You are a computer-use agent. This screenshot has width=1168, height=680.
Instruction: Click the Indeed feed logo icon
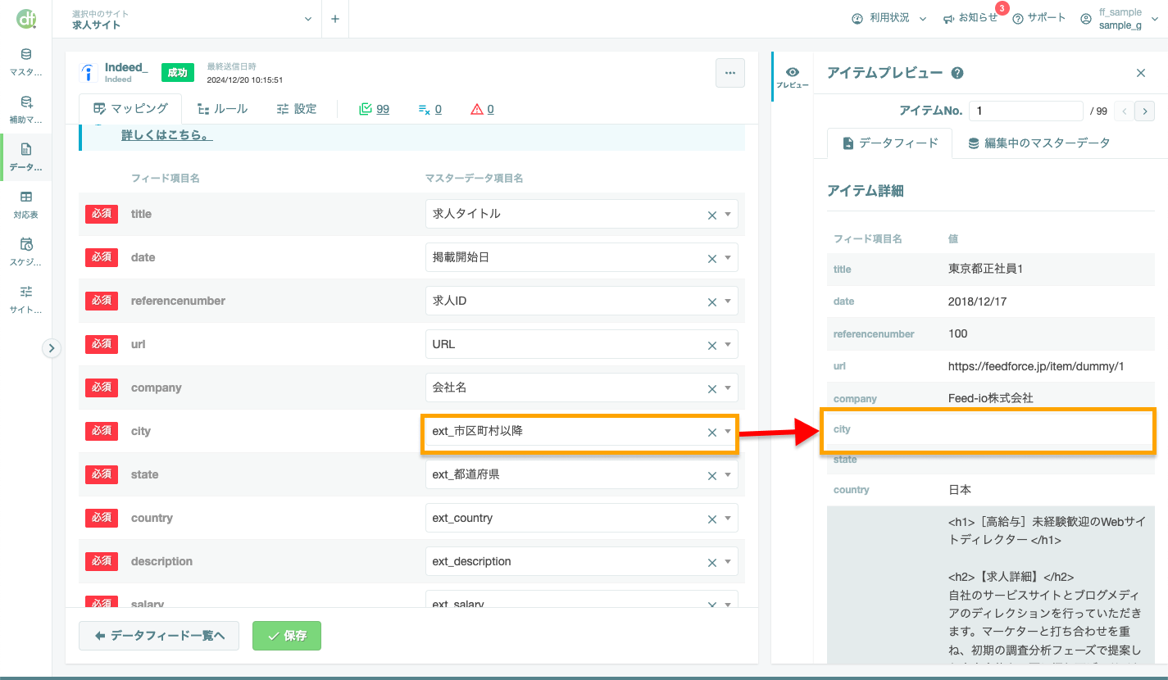click(89, 73)
